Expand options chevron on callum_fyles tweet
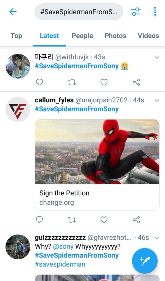 point(157,100)
